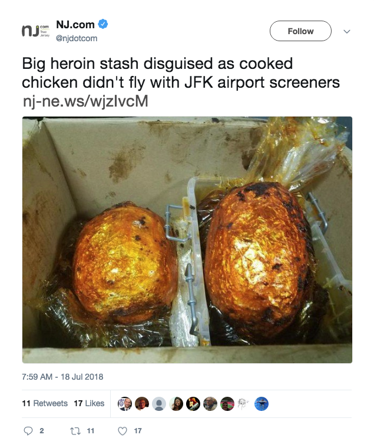Click the heart like icon
Screen dimensions: 374x448
coord(123,430)
